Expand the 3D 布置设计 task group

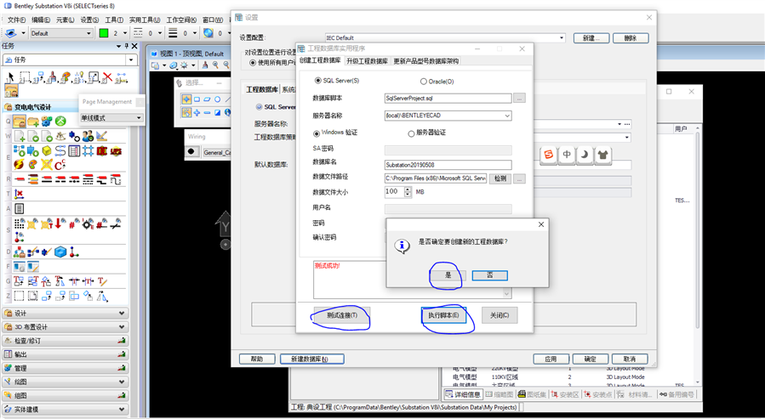click(x=66, y=327)
